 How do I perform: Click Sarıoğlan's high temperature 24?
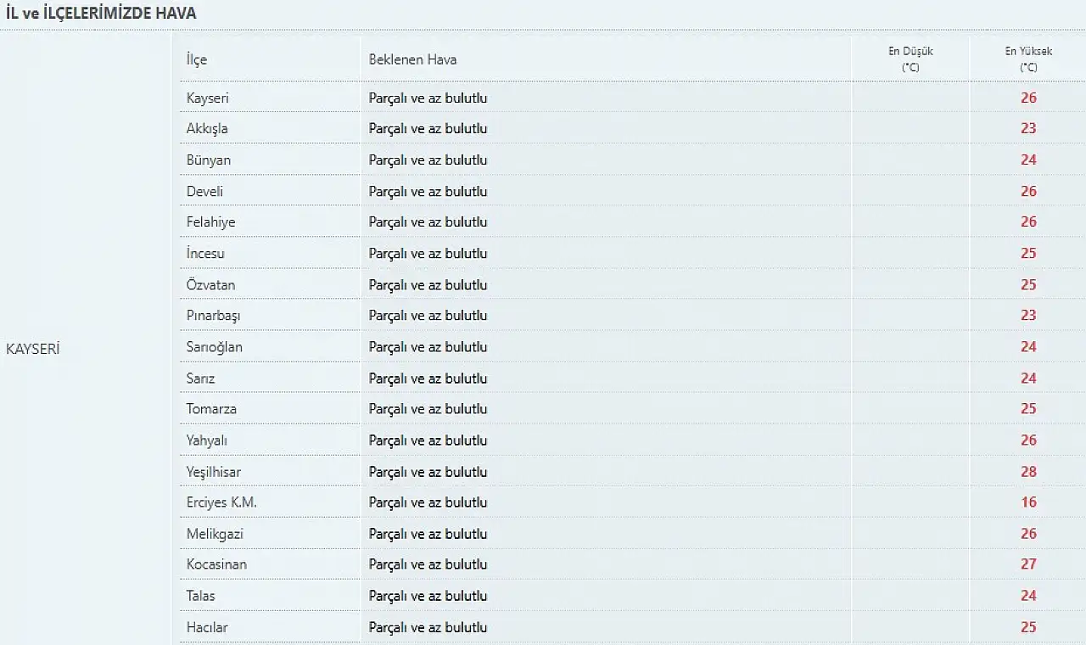[1028, 347]
